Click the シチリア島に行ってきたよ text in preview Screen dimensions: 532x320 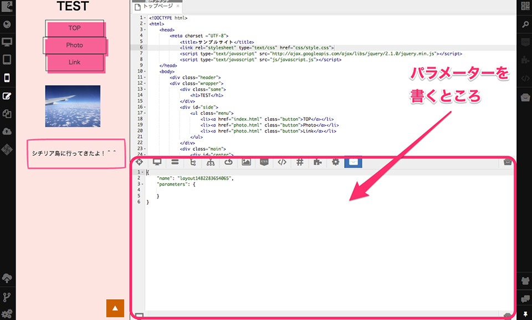(x=74, y=153)
